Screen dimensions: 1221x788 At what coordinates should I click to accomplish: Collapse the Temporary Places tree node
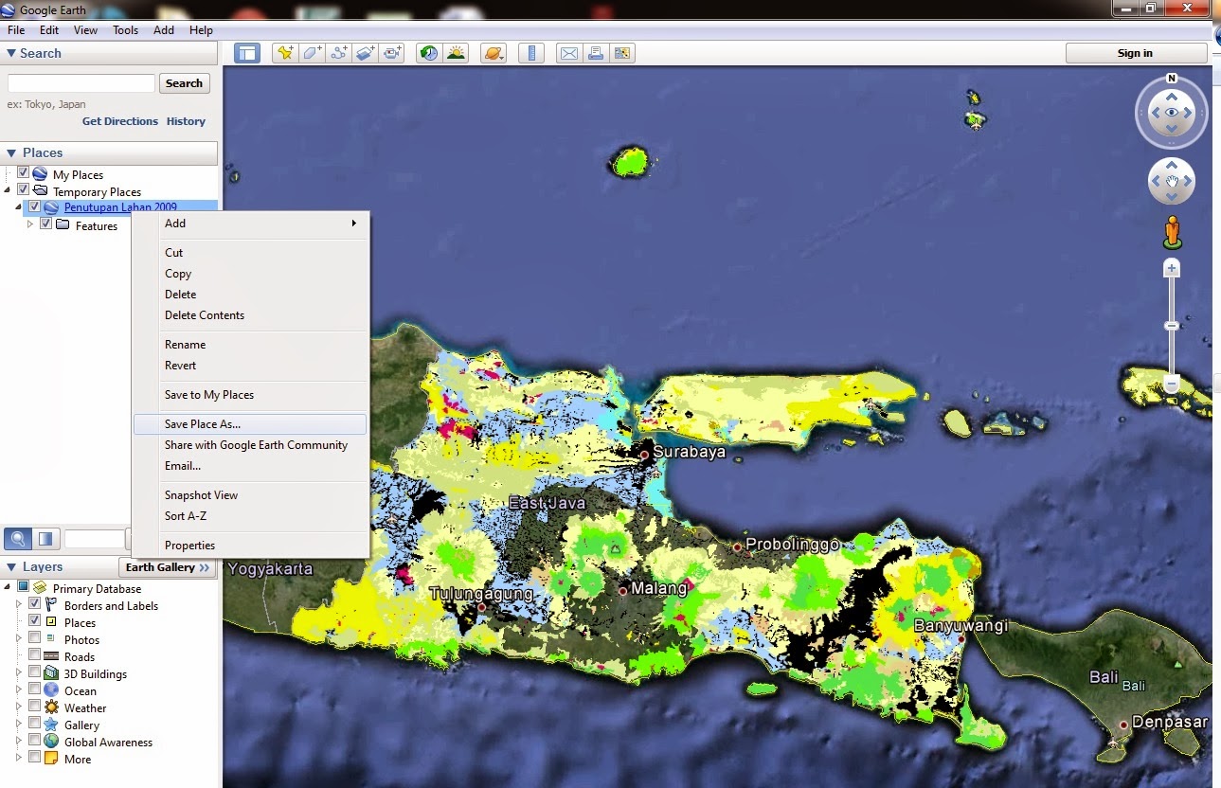click(x=9, y=191)
